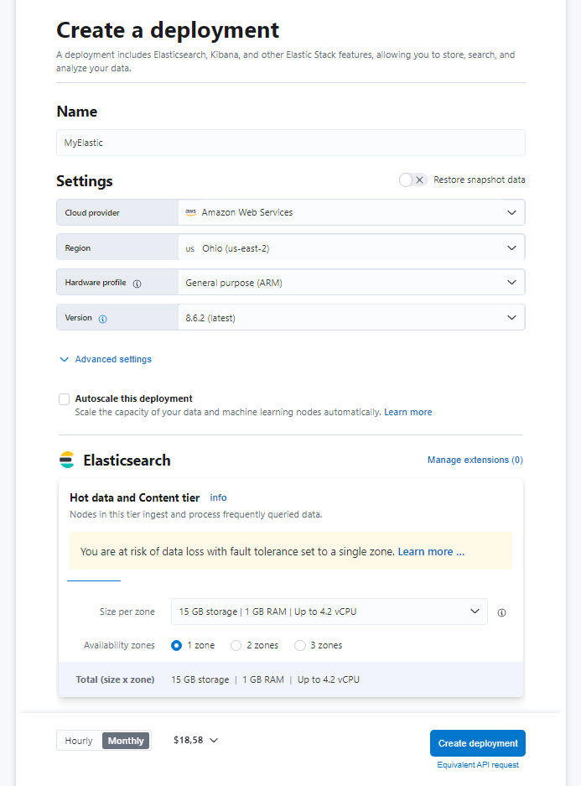Click the Version info icon

pos(103,319)
